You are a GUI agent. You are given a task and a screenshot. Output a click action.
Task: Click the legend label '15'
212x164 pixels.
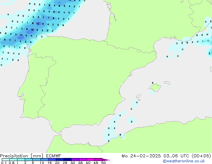[49, 163]
